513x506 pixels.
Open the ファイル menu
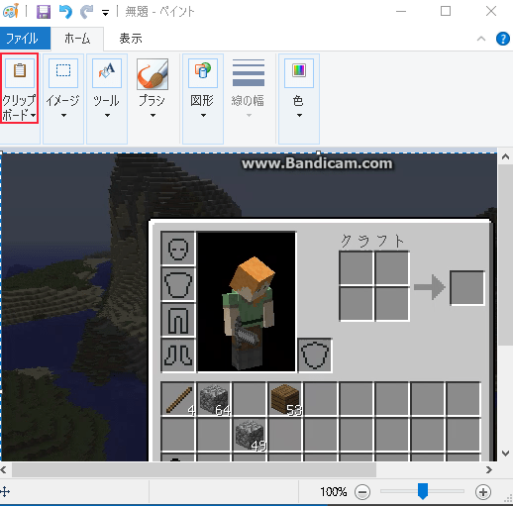25,39
